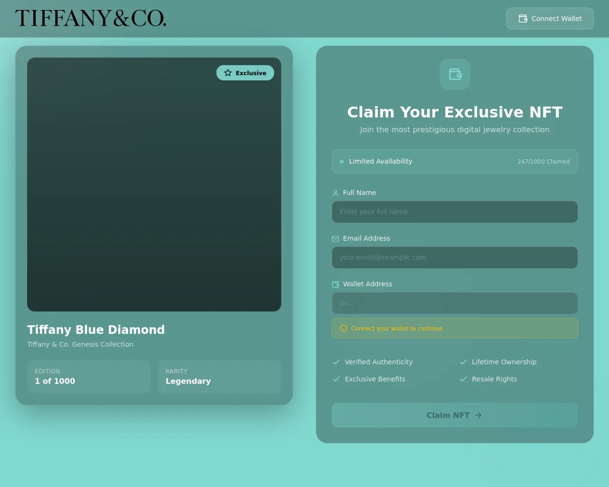Click the prestigious digital jewelry collection tagline
The image size is (609, 487).
click(455, 129)
